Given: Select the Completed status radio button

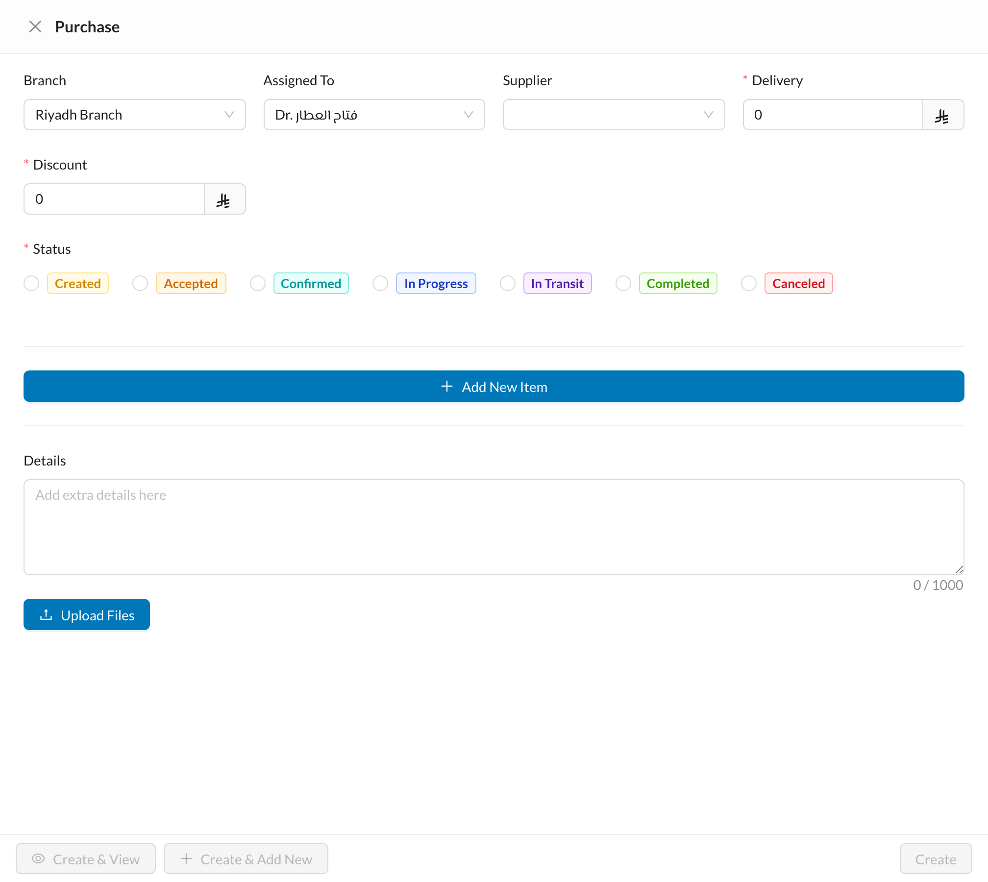Looking at the screenshot, I should click(x=623, y=283).
